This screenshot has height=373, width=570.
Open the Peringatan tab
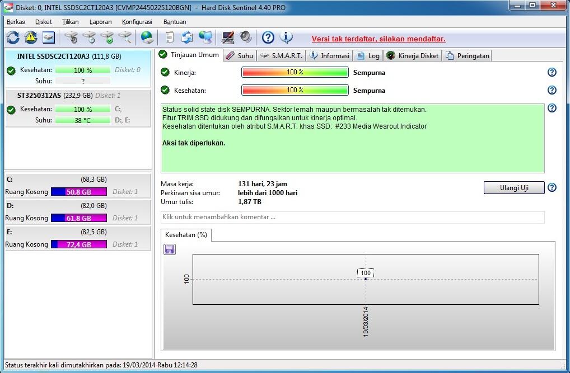[x=467, y=55]
